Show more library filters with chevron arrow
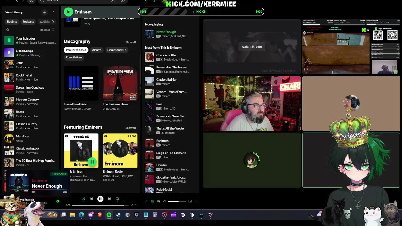The image size is (402, 226). (53, 22)
